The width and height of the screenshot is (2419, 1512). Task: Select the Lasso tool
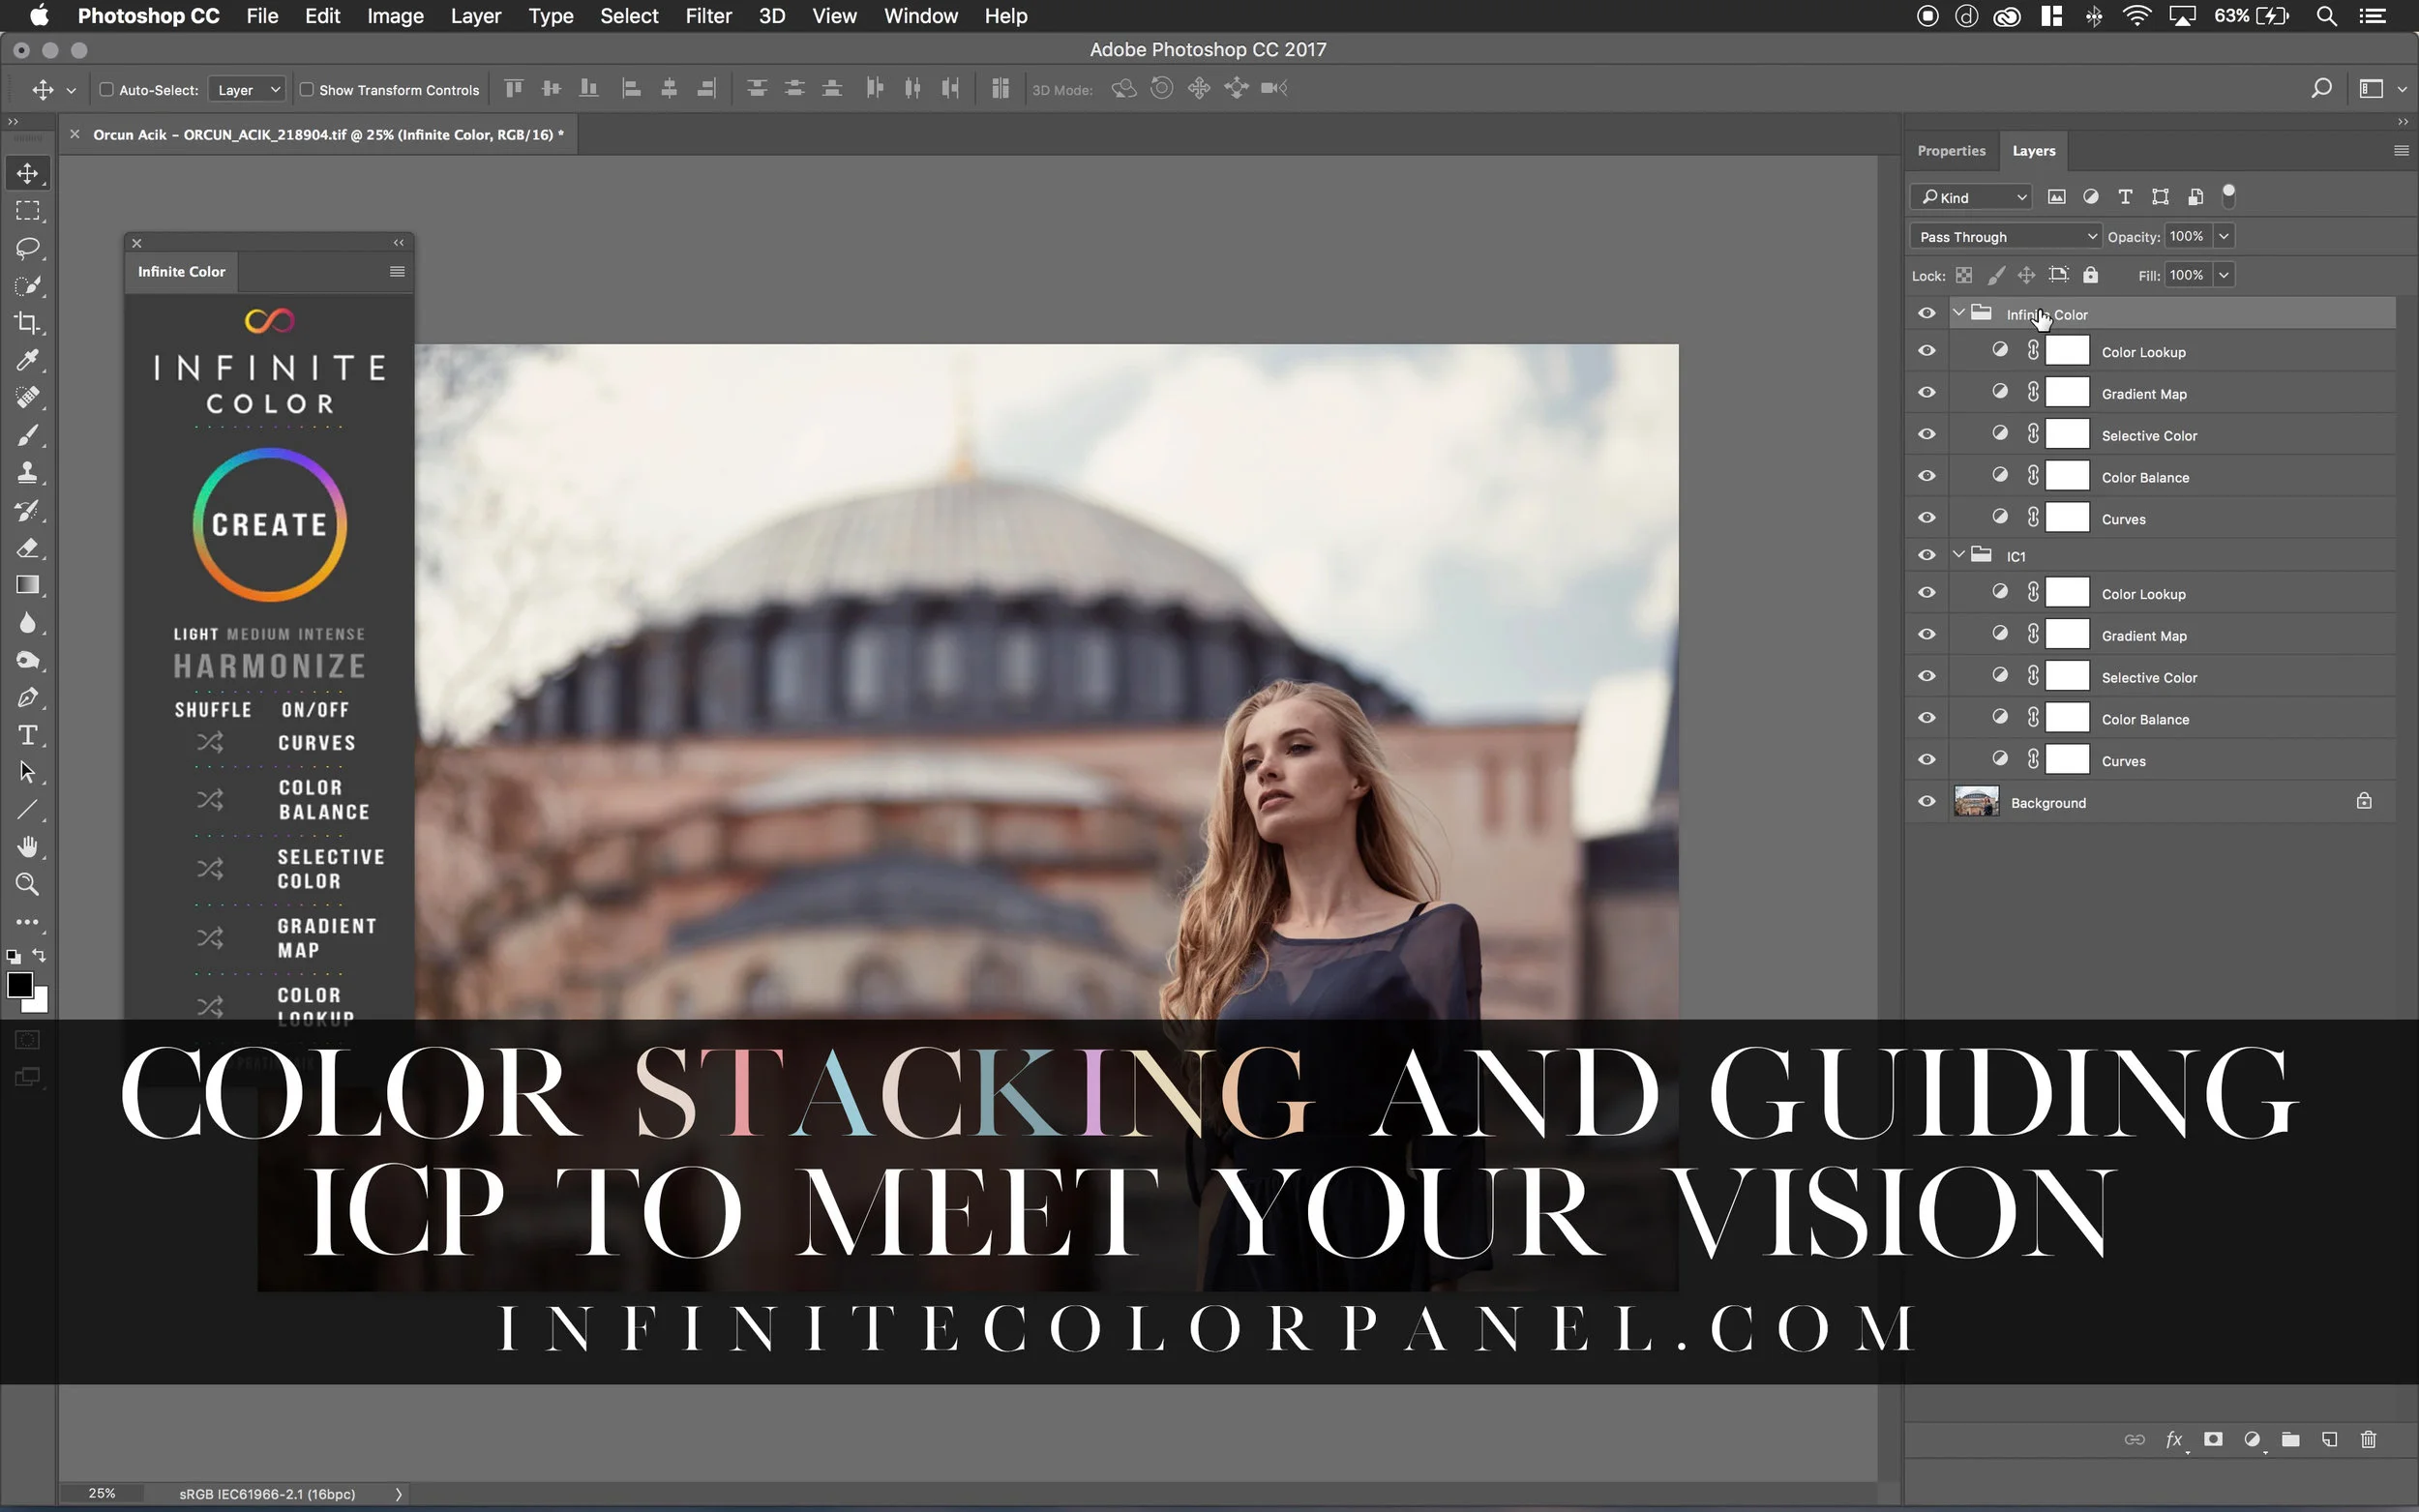27,248
